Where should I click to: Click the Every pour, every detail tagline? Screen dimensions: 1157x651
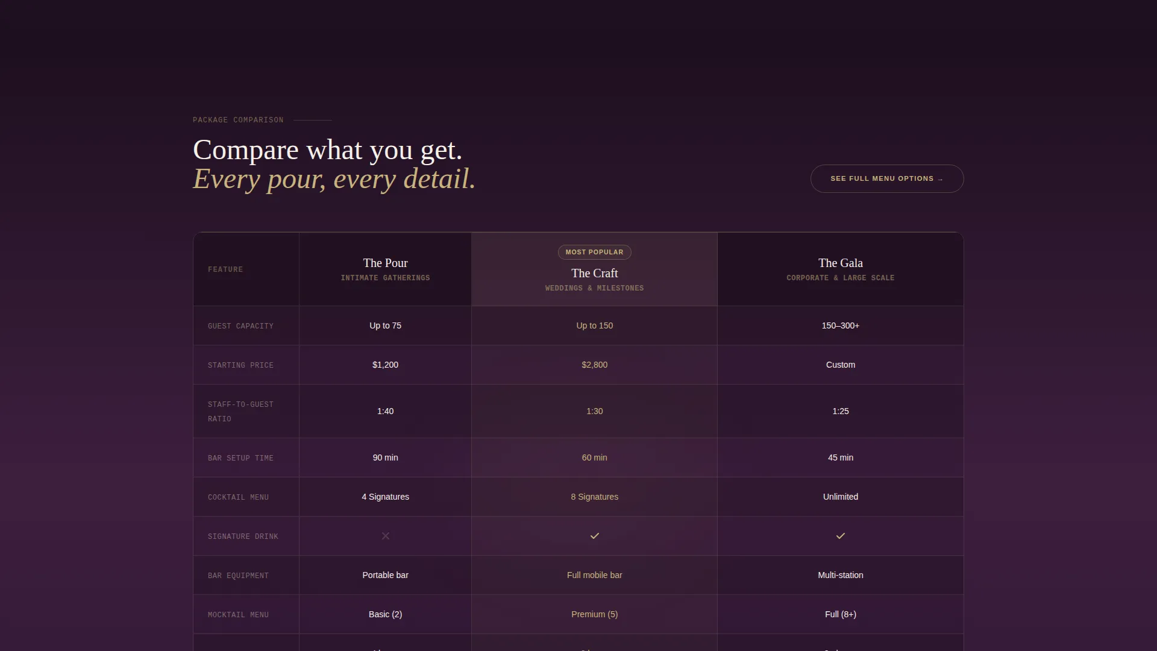point(334,179)
